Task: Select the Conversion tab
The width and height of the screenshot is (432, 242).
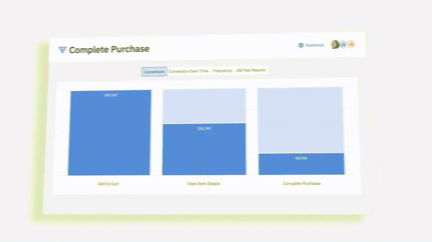Action: [x=154, y=72]
